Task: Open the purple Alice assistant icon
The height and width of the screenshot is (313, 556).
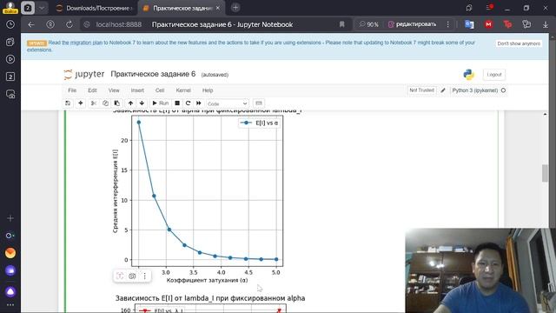Action: coord(10,291)
